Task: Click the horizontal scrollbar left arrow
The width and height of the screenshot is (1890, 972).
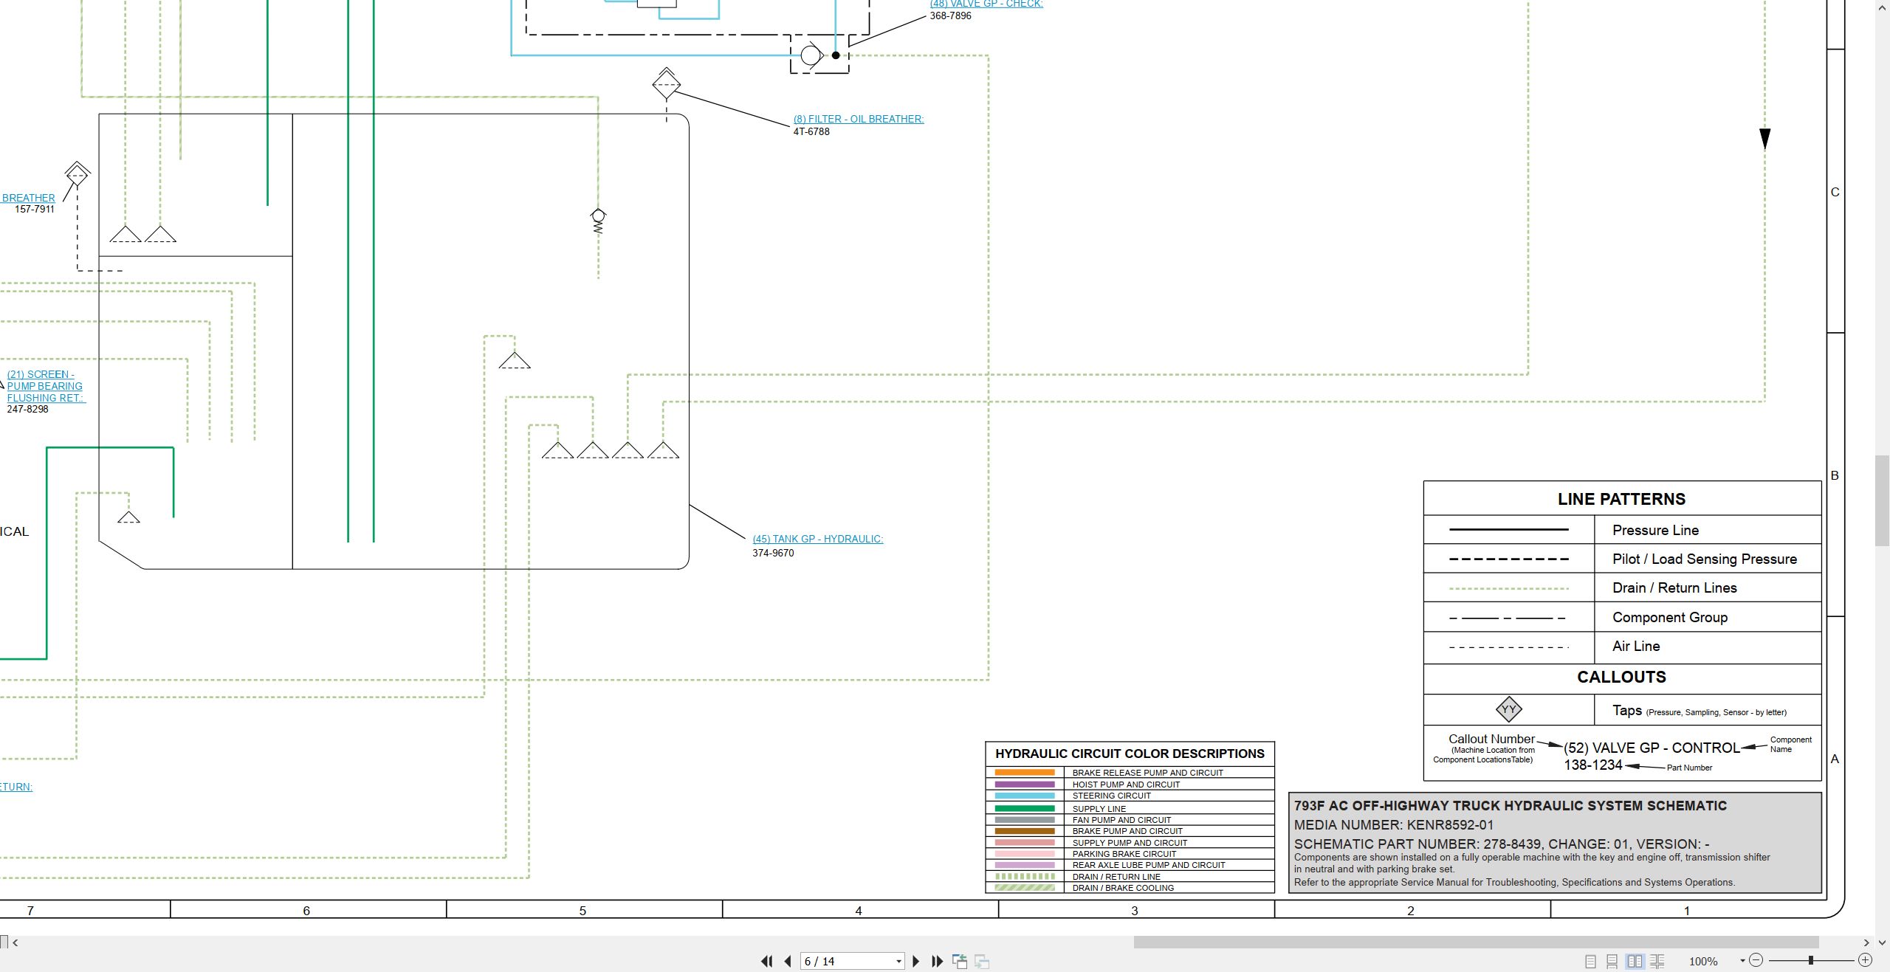Action: (x=16, y=942)
